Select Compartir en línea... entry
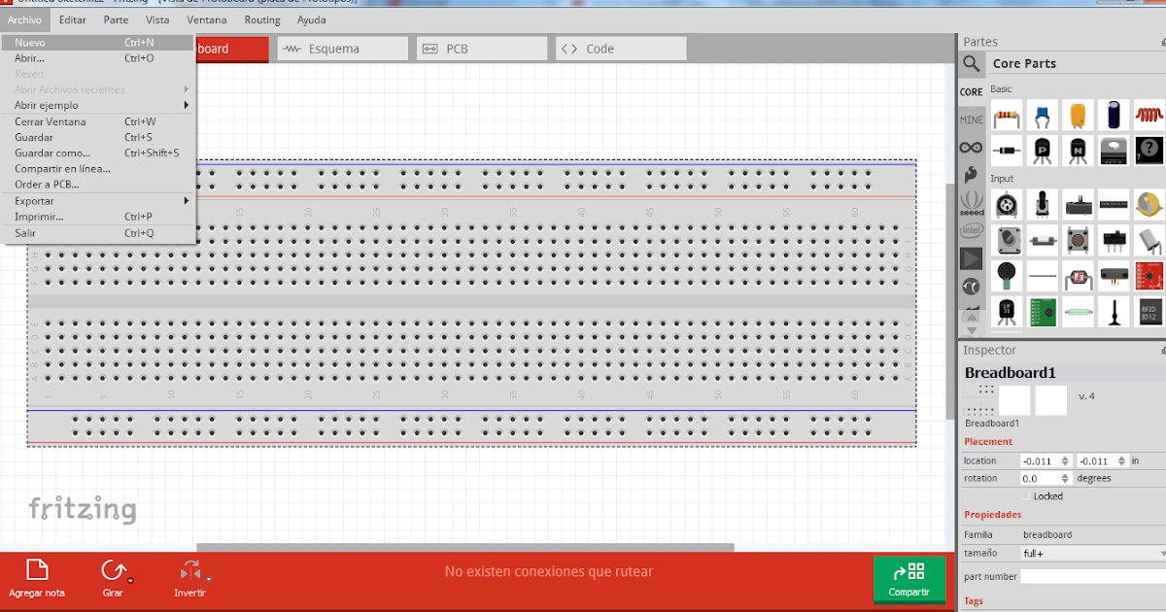This screenshot has width=1166, height=612. pos(98,168)
